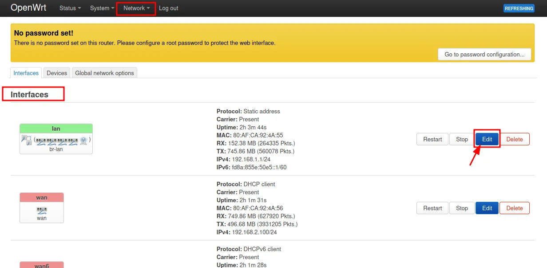Click wan uptime '2h 1m 31s'
The image size is (547, 268).
253,200
